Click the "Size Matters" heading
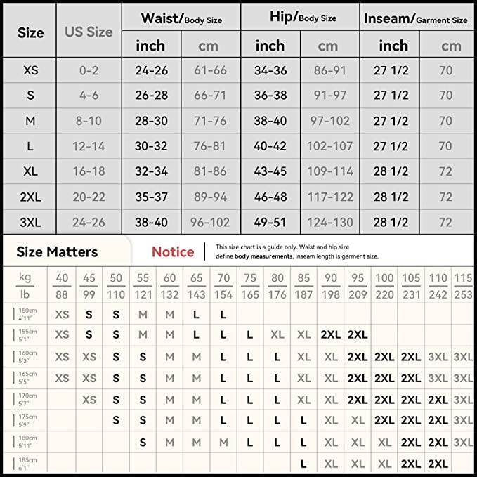Viewport: 477px width, 477px height. click(x=56, y=251)
